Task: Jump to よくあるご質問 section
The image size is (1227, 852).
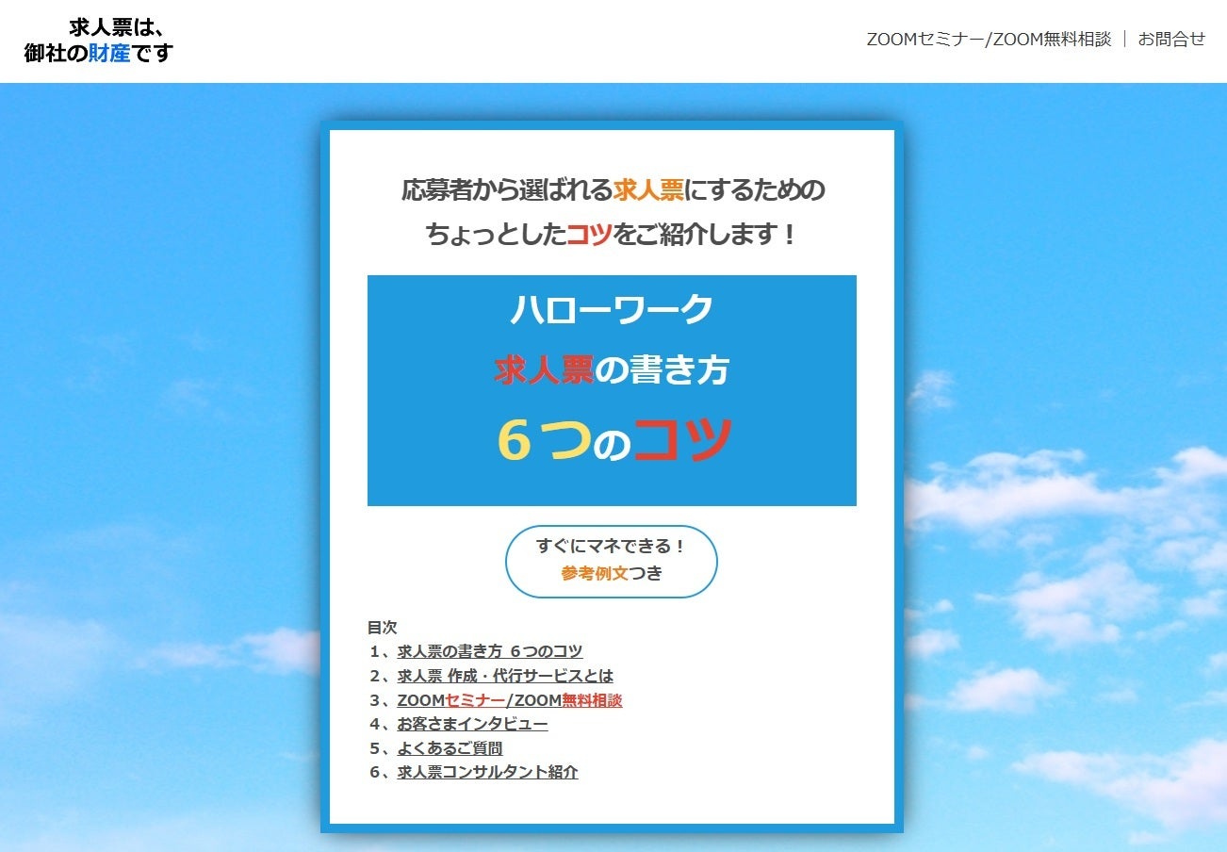Action: (450, 748)
